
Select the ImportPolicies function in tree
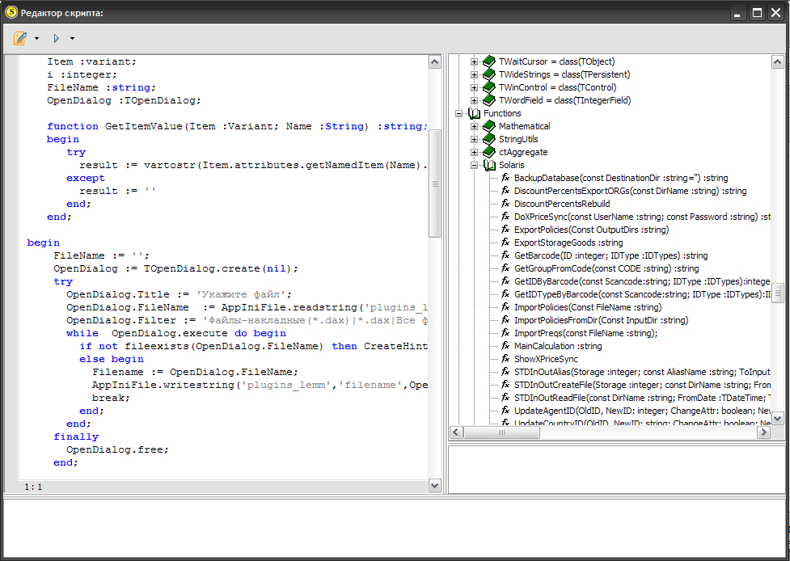[588, 307]
